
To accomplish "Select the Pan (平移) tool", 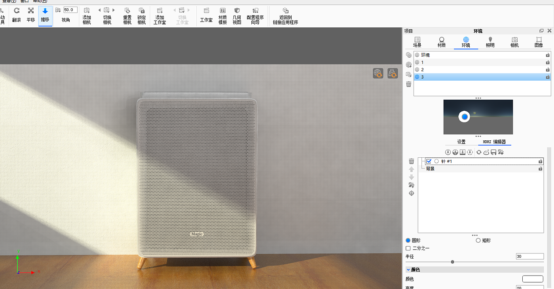I will pos(31,15).
